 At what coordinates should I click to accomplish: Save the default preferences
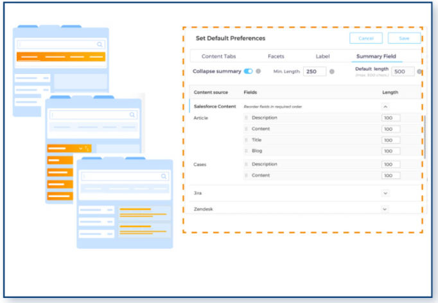[x=404, y=39]
